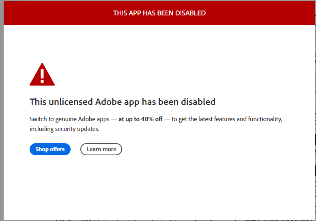Open the Learn more link button
This screenshot has width=316, height=221.
pyautogui.click(x=101, y=149)
